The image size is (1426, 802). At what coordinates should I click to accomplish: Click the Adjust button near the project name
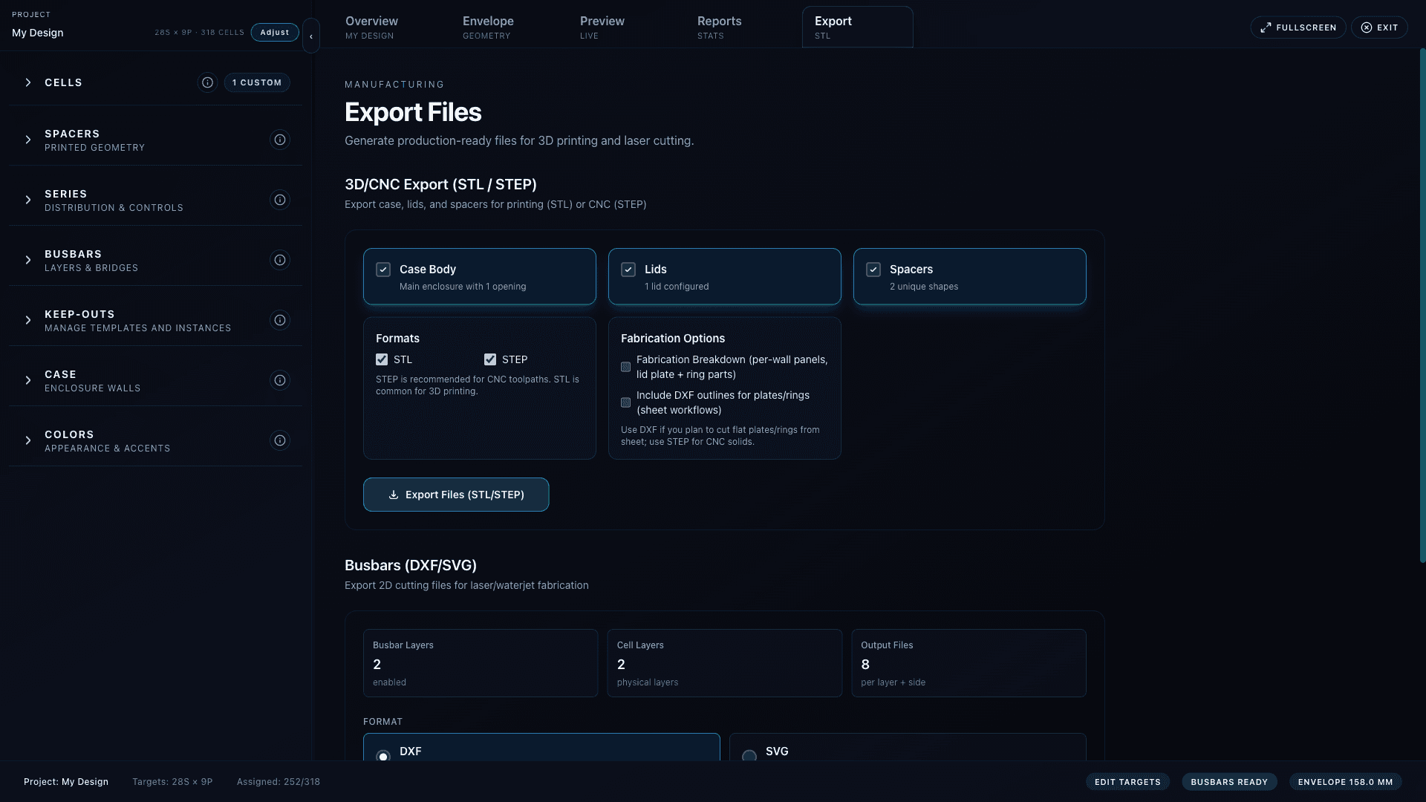coord(274,32)
